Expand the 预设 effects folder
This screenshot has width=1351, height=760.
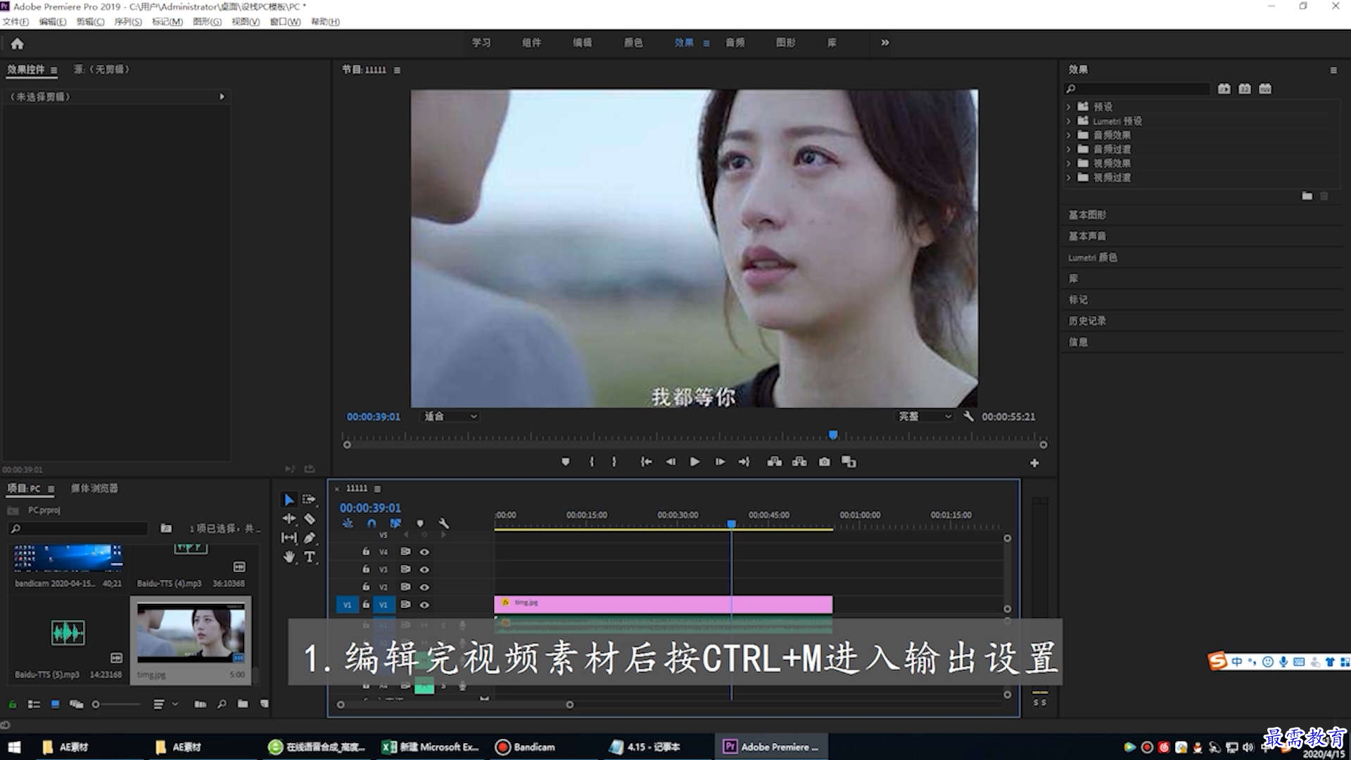click(1068, 107)
